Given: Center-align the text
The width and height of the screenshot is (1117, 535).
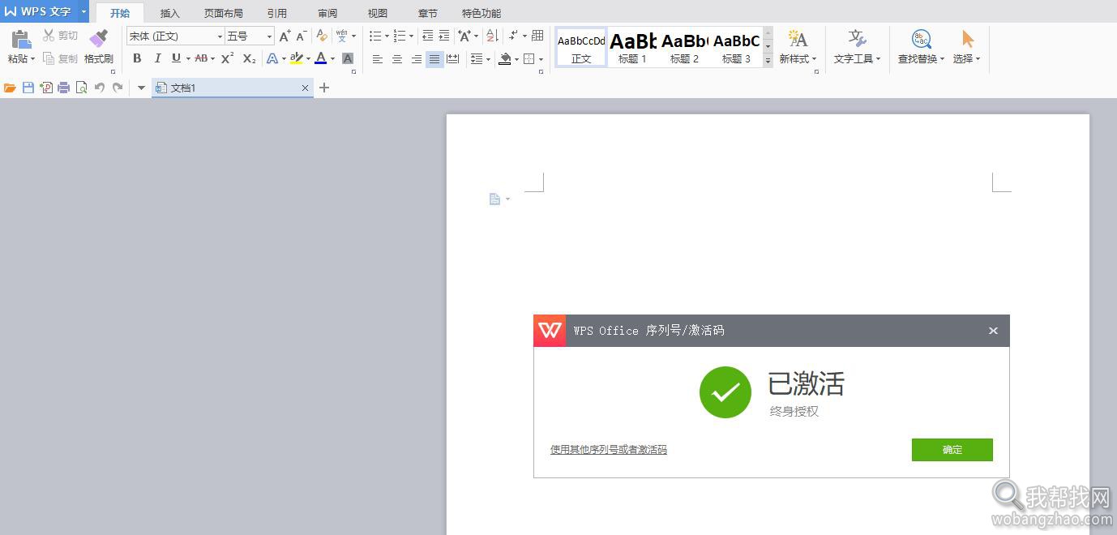Looking at the screenshot, I should pos(397,59).
